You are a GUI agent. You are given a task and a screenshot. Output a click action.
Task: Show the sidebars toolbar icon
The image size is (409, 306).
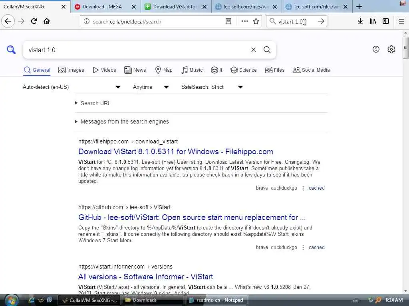(x=386, y=22)
